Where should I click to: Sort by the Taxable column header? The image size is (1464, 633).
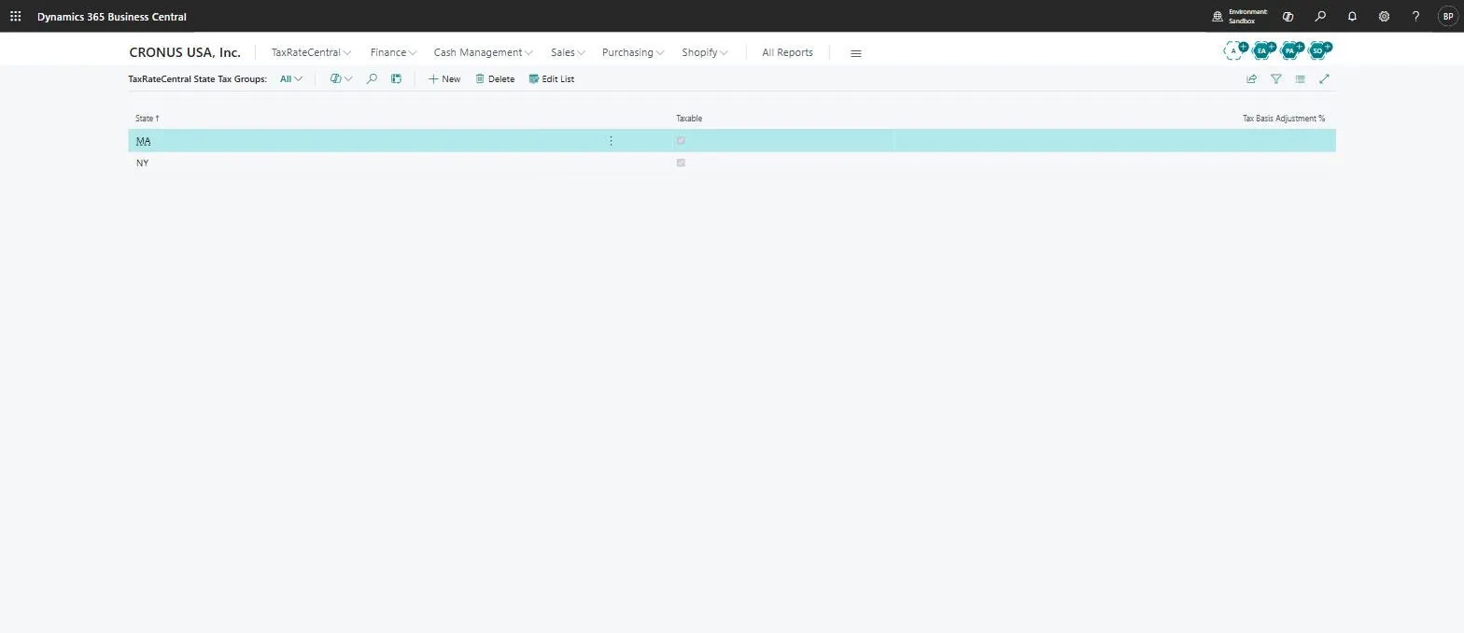coord(689,119)
